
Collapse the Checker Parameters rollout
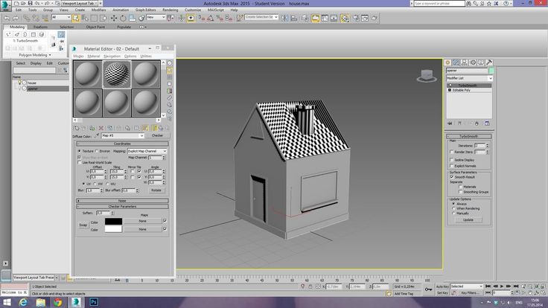point(122,206)
